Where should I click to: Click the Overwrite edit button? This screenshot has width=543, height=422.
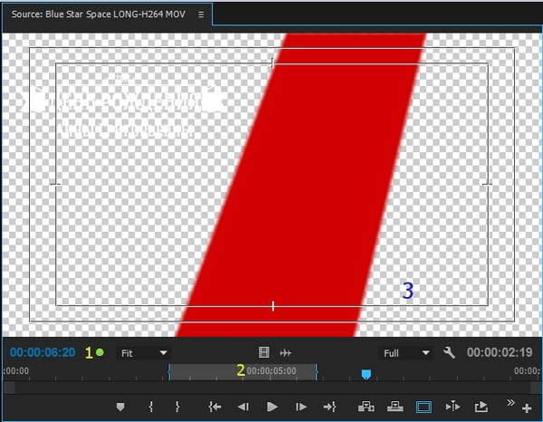[x=395, y=407]
